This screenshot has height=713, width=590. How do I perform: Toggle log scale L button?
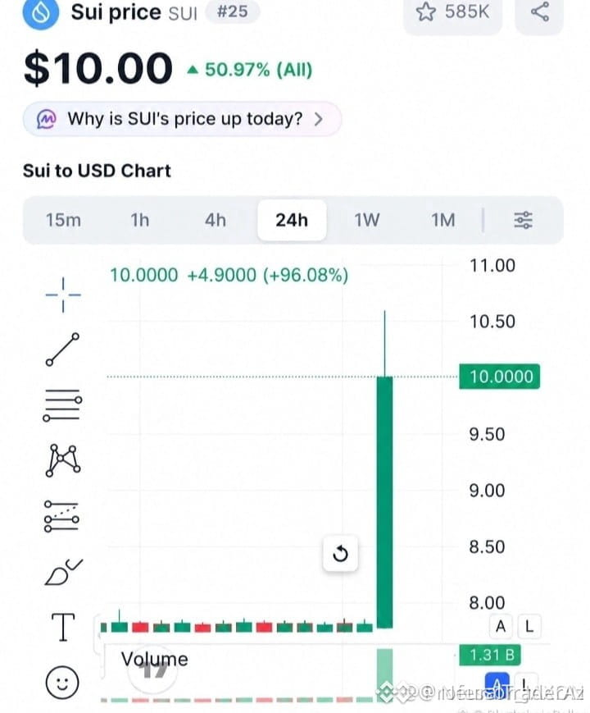coord(529,627)
